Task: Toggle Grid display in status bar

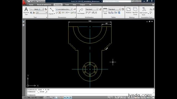Action: [x=48, y=98]
